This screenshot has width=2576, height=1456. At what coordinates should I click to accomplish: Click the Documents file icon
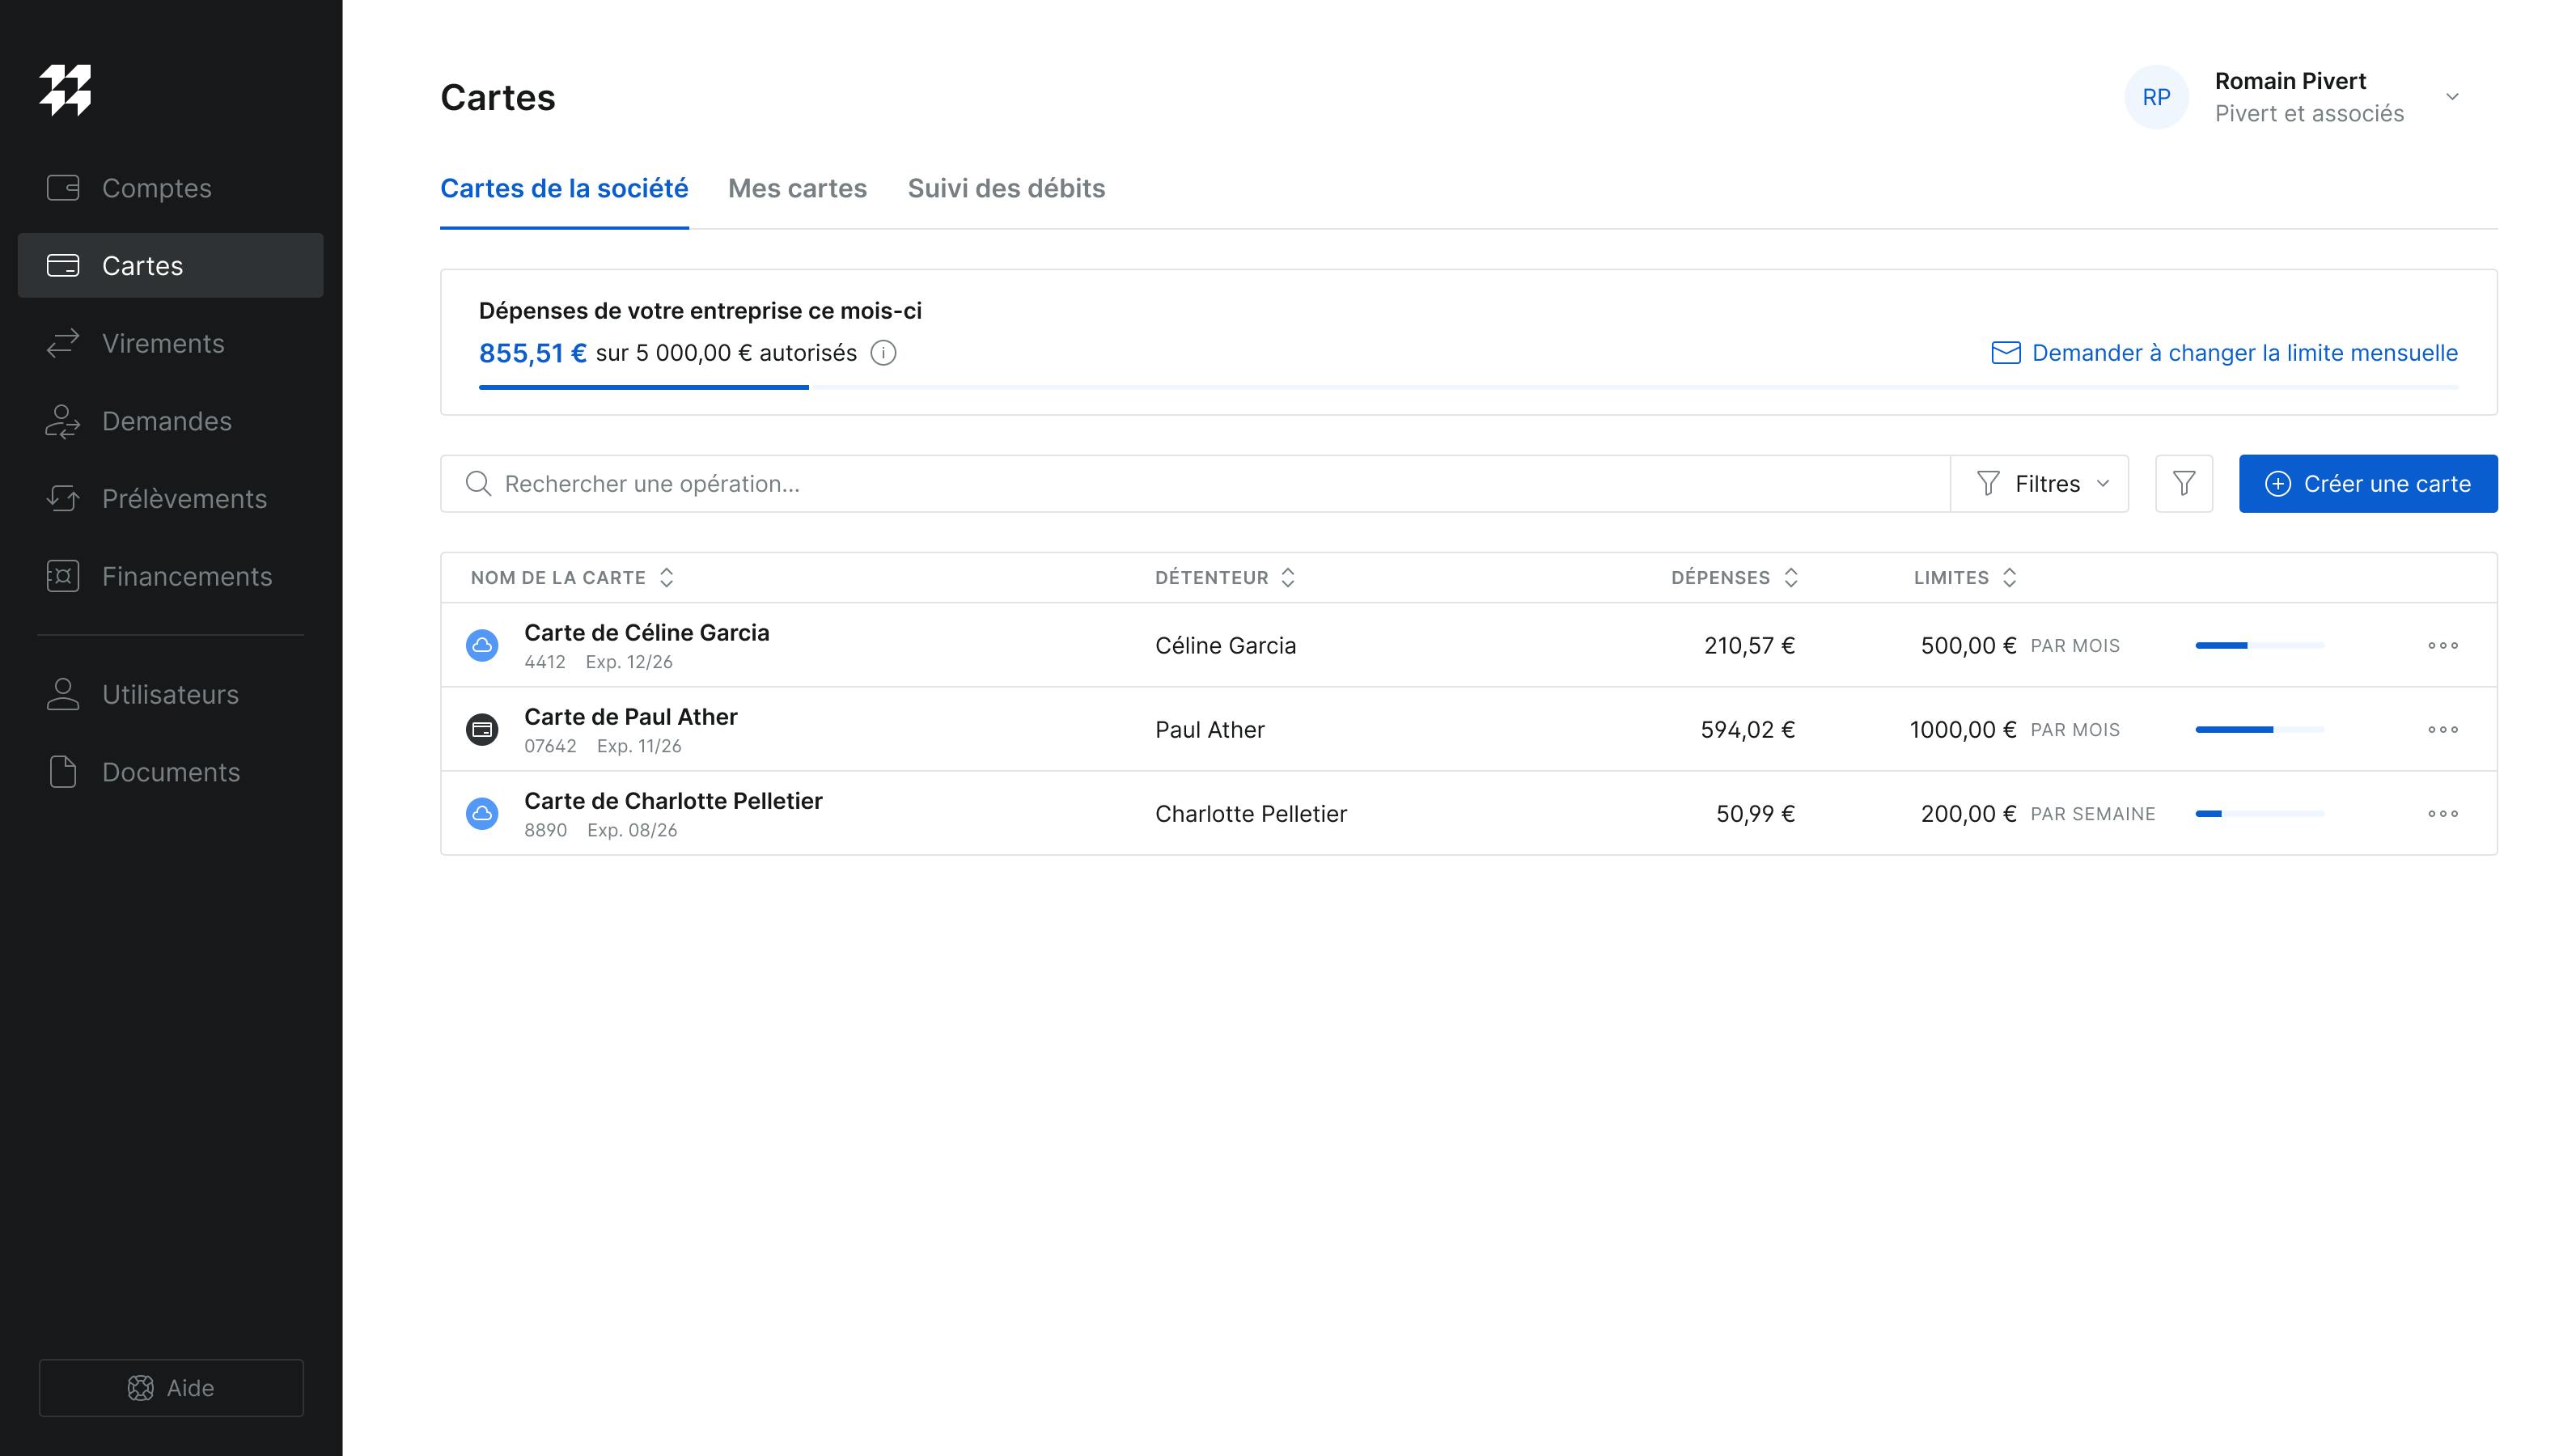63,772
